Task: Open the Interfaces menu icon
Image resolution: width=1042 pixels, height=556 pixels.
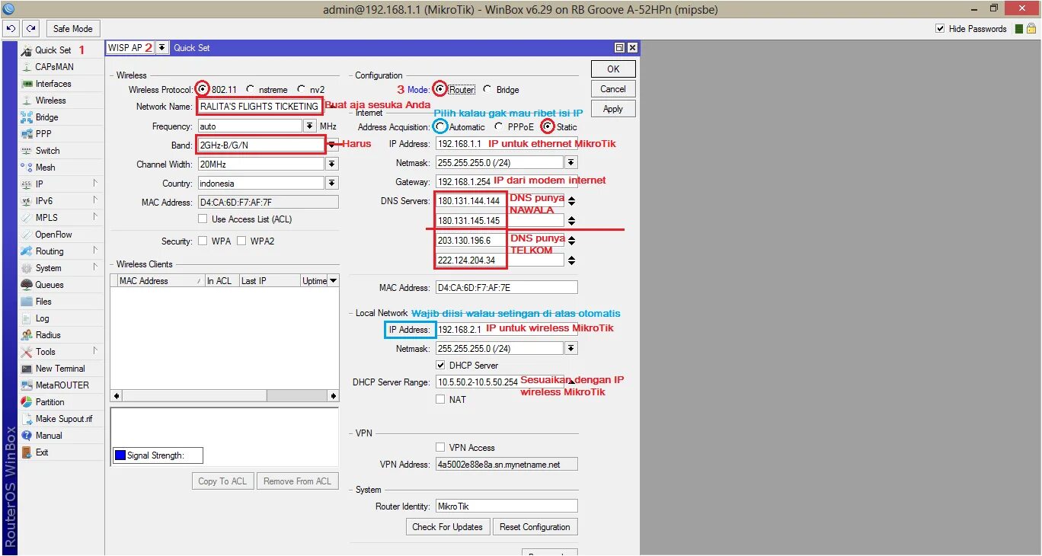Action: pos(27,84)
